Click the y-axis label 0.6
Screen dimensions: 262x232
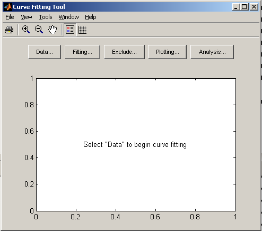pos(29,131)
